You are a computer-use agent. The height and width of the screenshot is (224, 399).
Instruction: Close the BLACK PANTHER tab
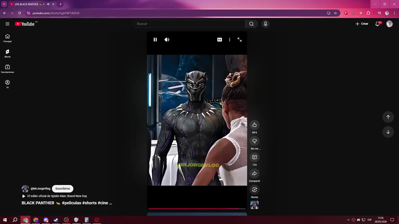pyautogui.click(x=53, y=4)
